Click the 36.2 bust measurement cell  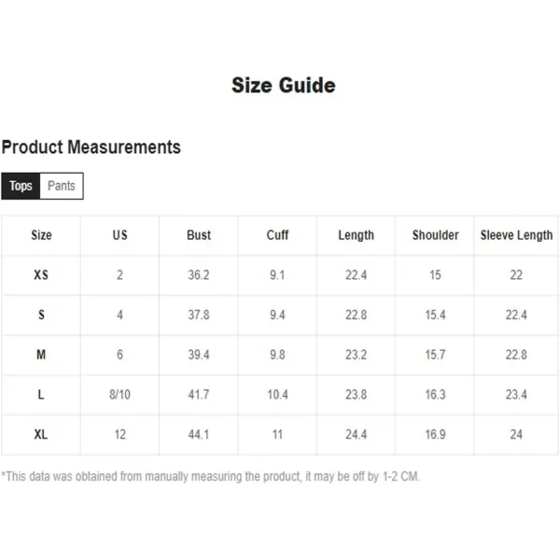coord(199,275)
